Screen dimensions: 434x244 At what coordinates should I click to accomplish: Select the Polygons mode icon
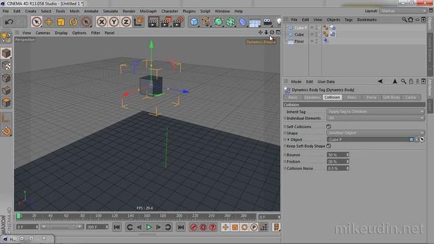pyautogui.click(x=6, y=103)
